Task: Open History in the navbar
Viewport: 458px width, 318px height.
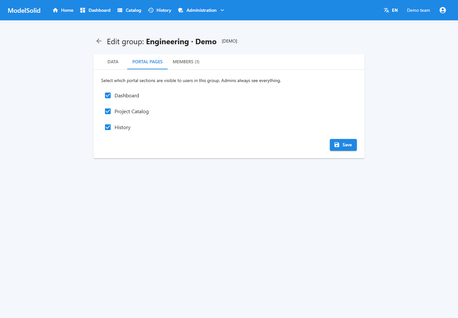Action: coord(164,10)
